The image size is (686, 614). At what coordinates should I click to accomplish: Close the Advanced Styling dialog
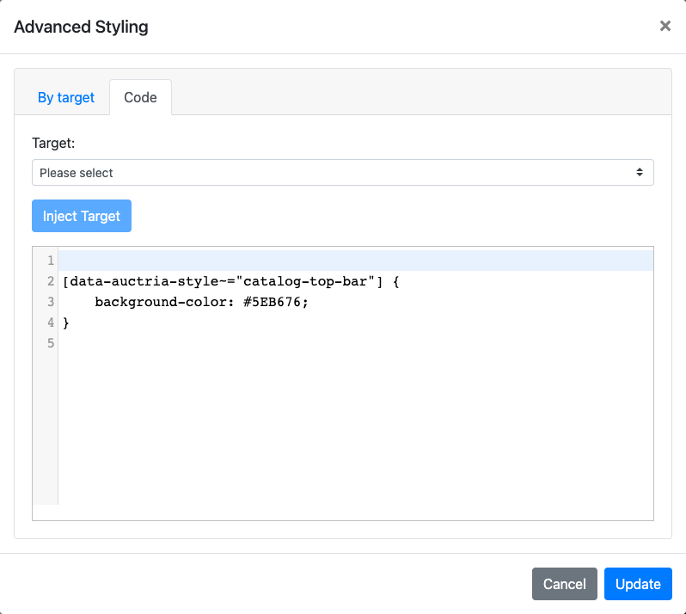point(665,27)
